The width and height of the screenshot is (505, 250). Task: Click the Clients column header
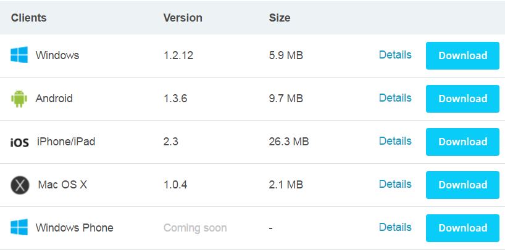click(x=28, y=18)
